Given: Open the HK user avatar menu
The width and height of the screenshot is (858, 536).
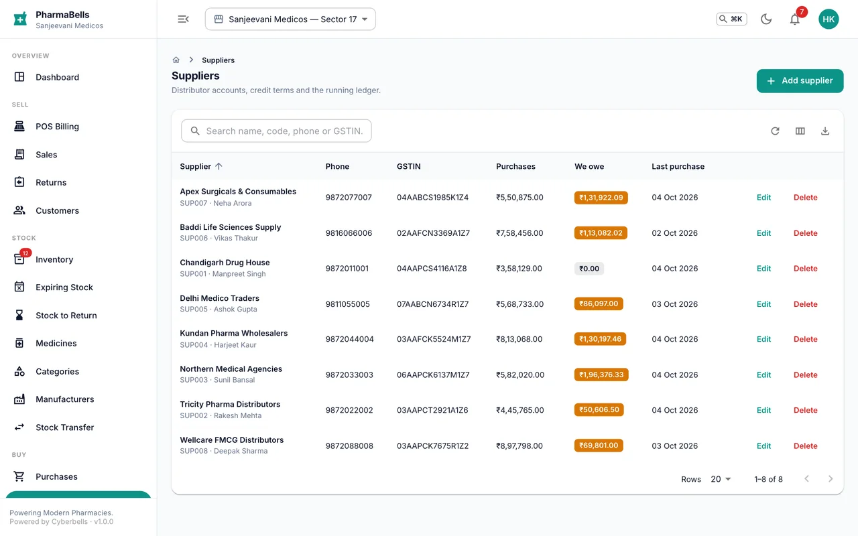Looking at the screenshot, I should pyautogui.click(x=829, y=19).
